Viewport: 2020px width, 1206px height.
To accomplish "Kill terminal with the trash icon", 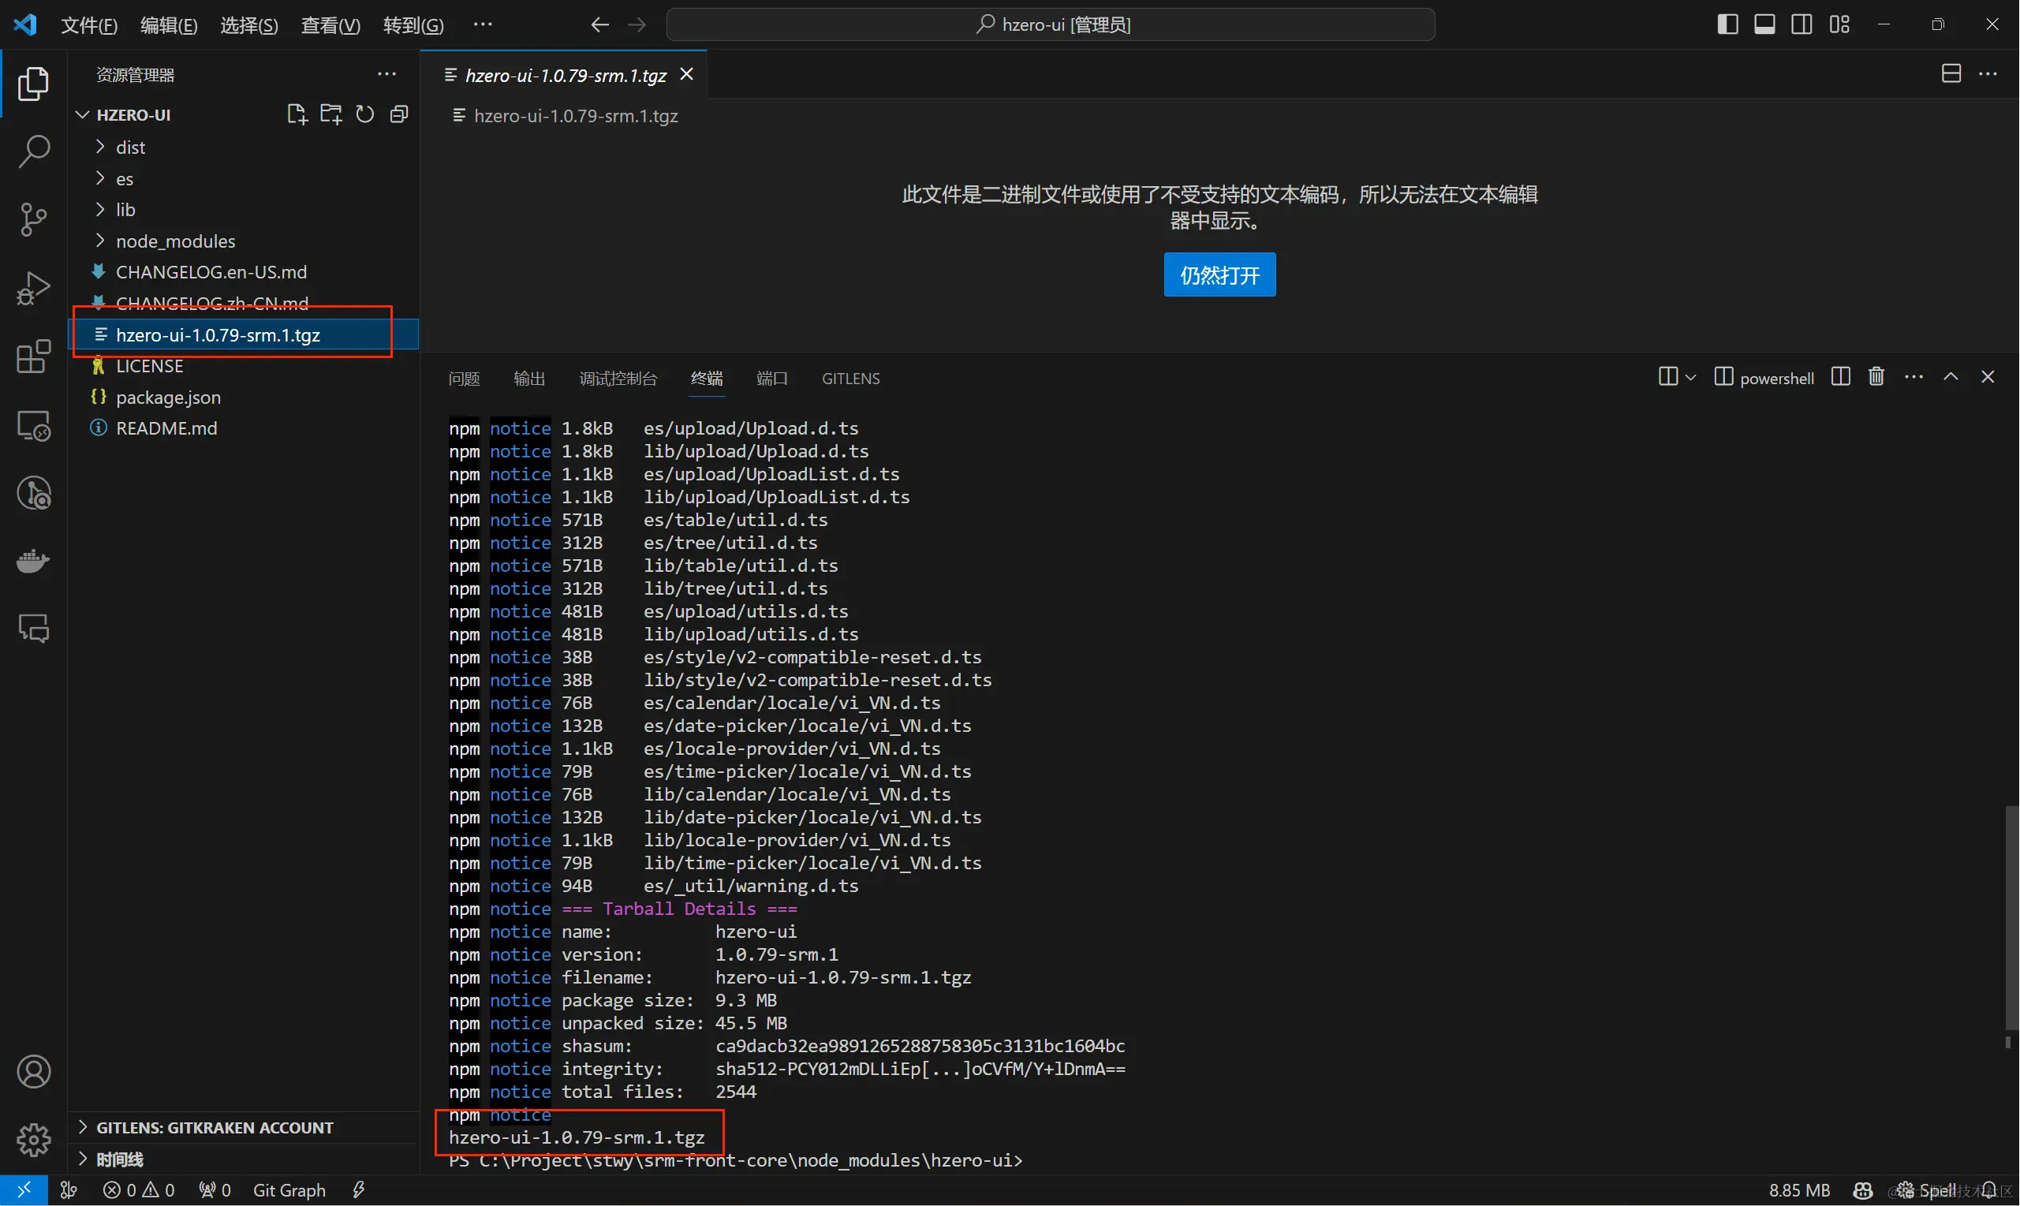I will [1876, 377].
